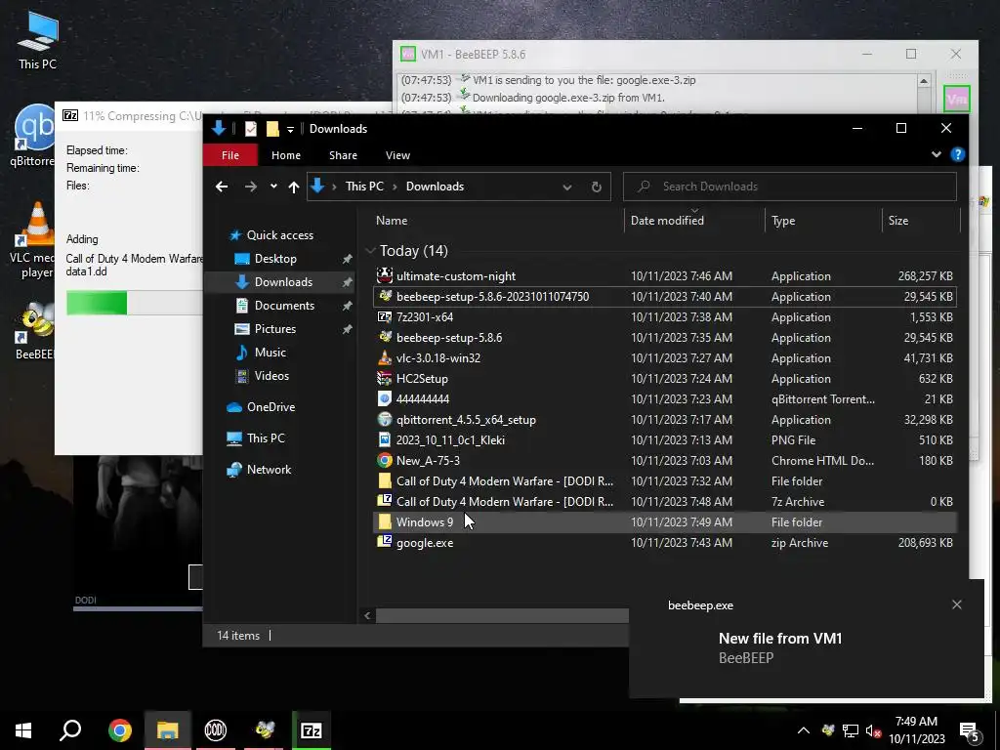Viewport: 1000px width, 750px height.
Task: Select the 7z2301-x64 installer file
Action: tap(664, 317)
